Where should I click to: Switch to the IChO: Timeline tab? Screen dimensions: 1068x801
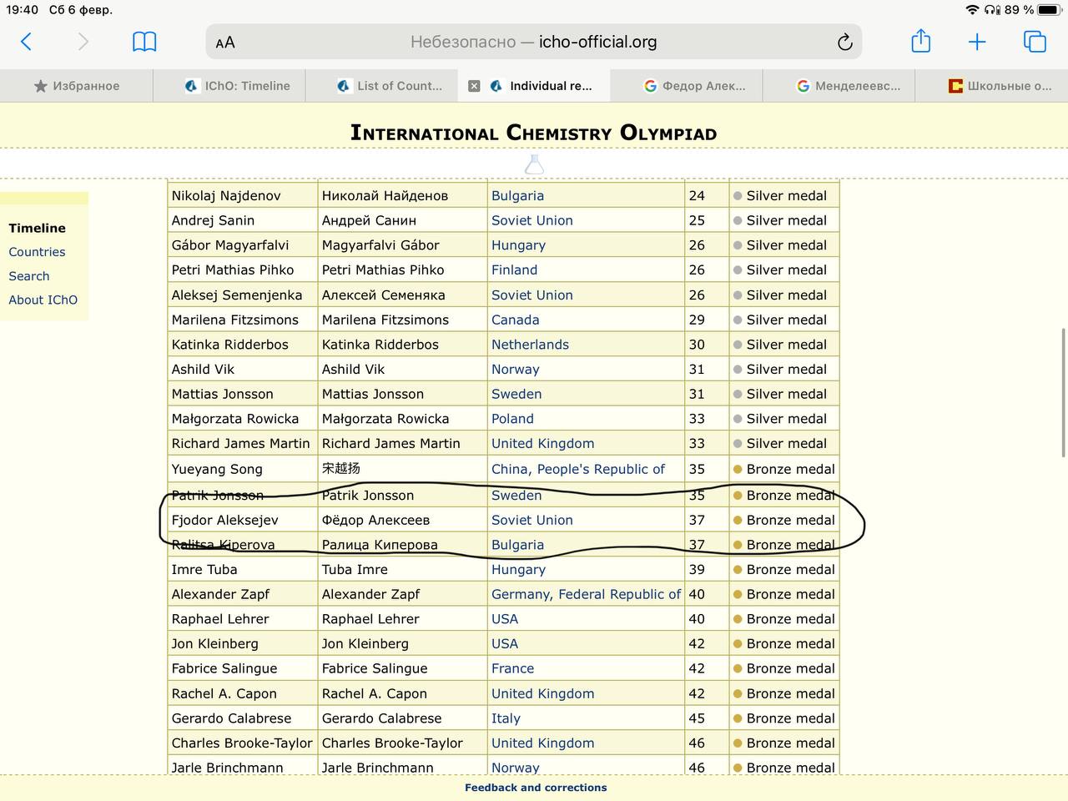[238, 86]
